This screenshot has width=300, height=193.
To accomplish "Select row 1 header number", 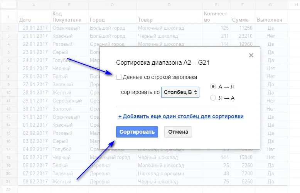I will (8, 17).
